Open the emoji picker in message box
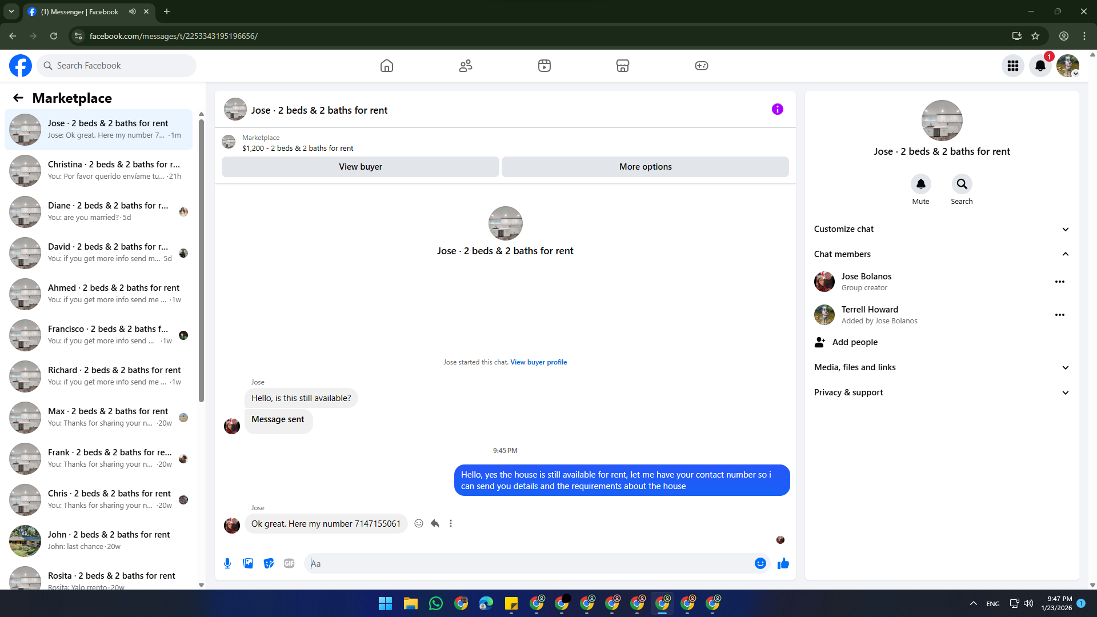This screenshot has width=1097, height=617. coord(760,563)
